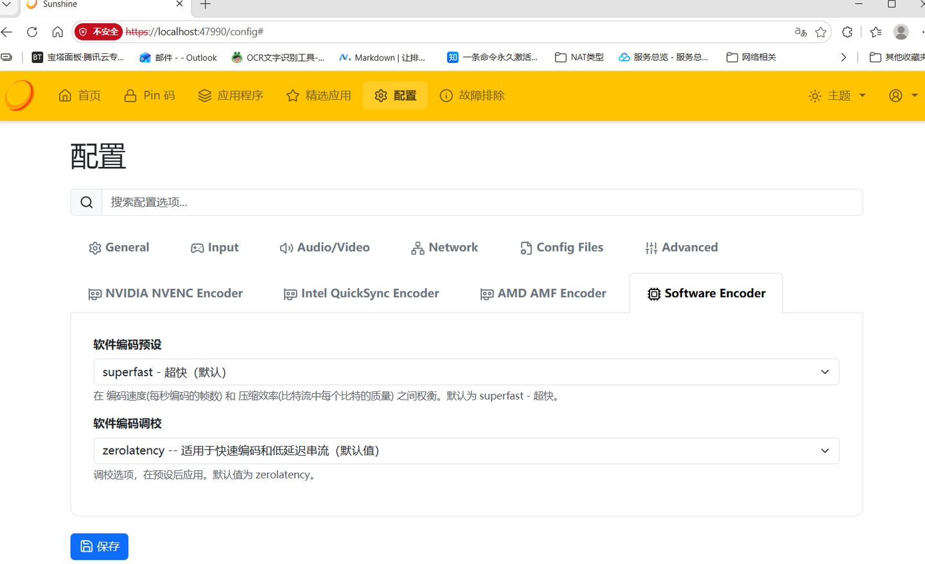Viewport: 925px width, 564px height.
Task: Open the 一条命令永久激活 bookmark
Action: 493,57
